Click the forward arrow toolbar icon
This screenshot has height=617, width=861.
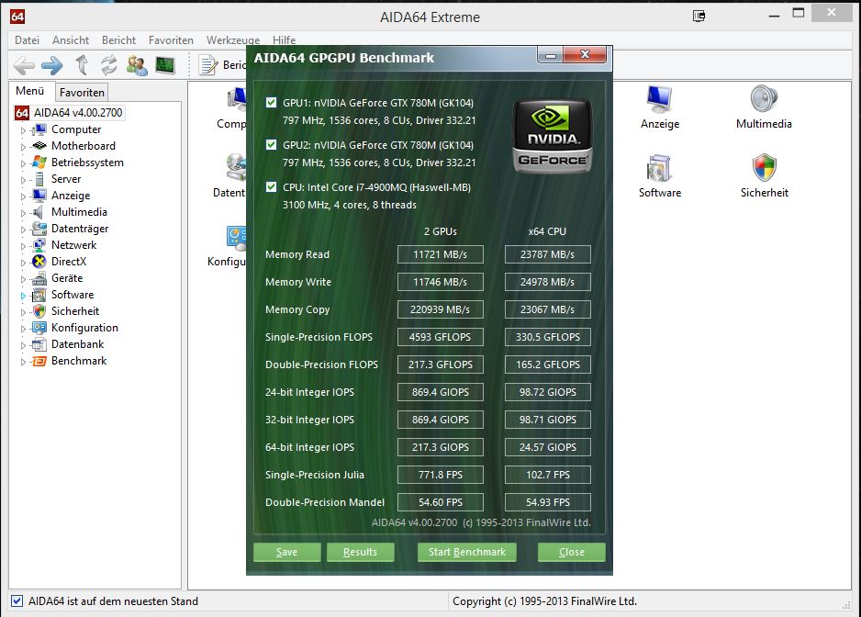tap(52, 65)
